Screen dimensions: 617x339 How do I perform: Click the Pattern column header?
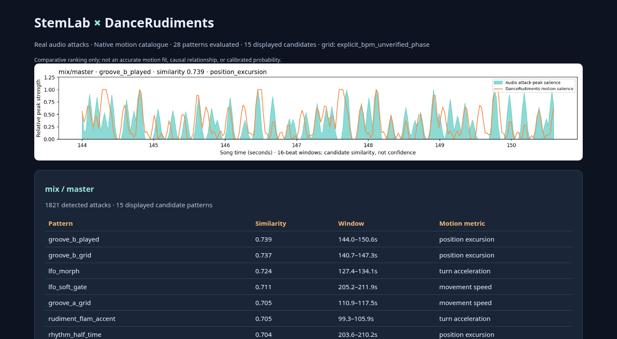coord(60,224)
